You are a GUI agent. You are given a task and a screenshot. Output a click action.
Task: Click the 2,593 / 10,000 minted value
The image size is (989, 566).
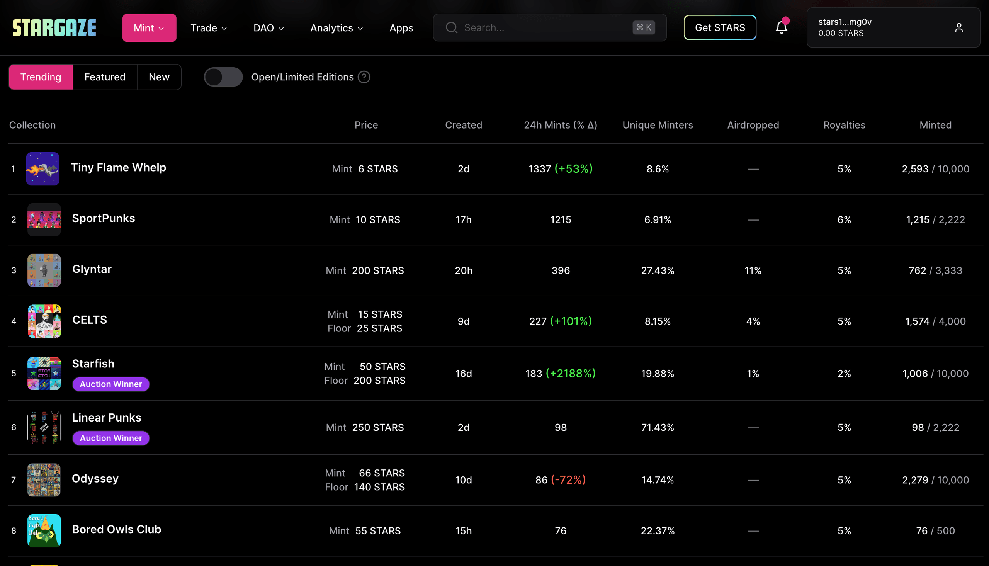click(935, 169)
